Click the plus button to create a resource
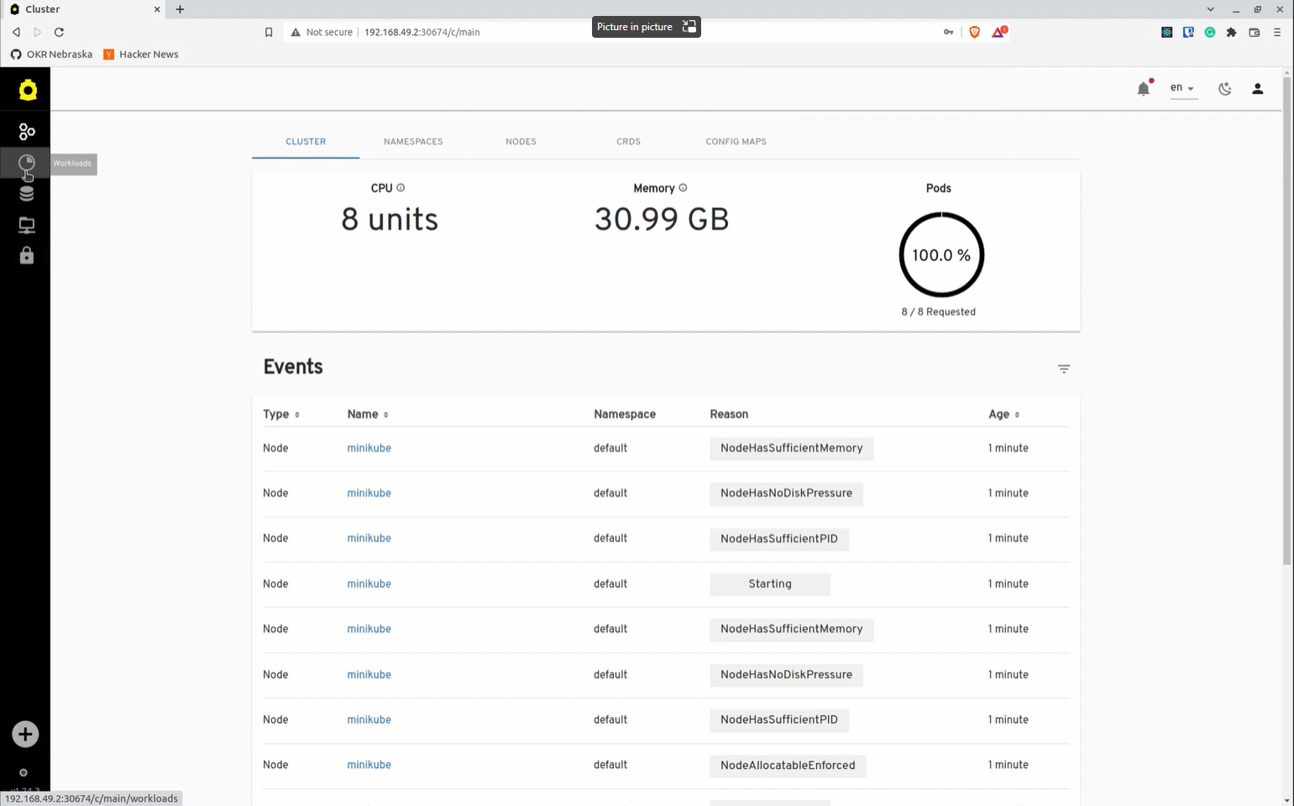The image size is (1294, 806). pyautogui.click(x=25, y=733)
